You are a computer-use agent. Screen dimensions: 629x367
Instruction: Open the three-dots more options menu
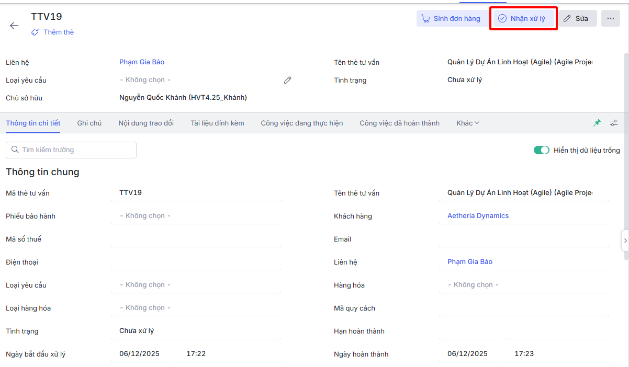(610, 18)
